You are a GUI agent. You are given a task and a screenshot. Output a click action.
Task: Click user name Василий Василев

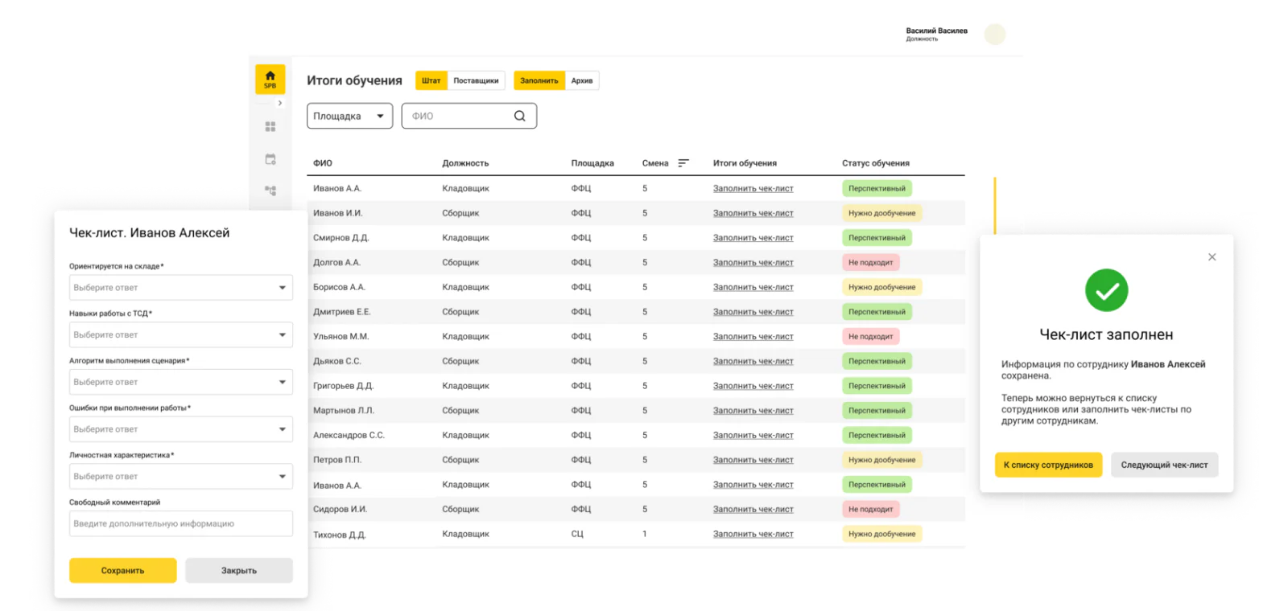point(936,31)
